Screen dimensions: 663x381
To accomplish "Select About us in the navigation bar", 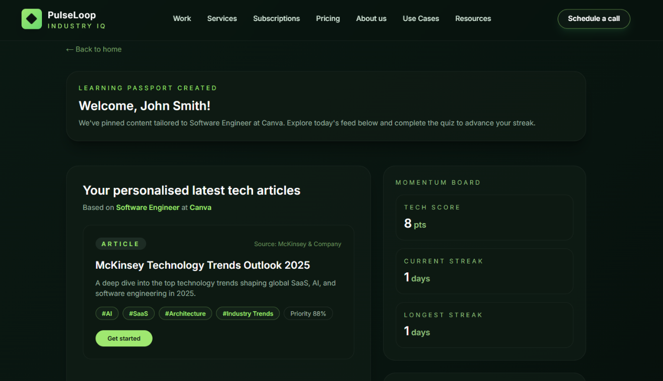I will (x=371, y=18).
